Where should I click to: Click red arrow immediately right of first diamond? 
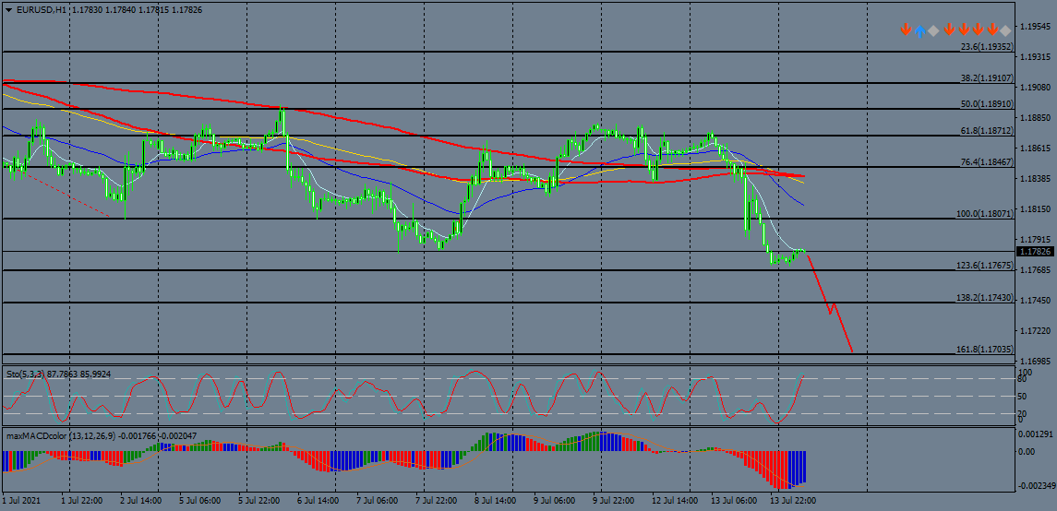tap(948, 30)
